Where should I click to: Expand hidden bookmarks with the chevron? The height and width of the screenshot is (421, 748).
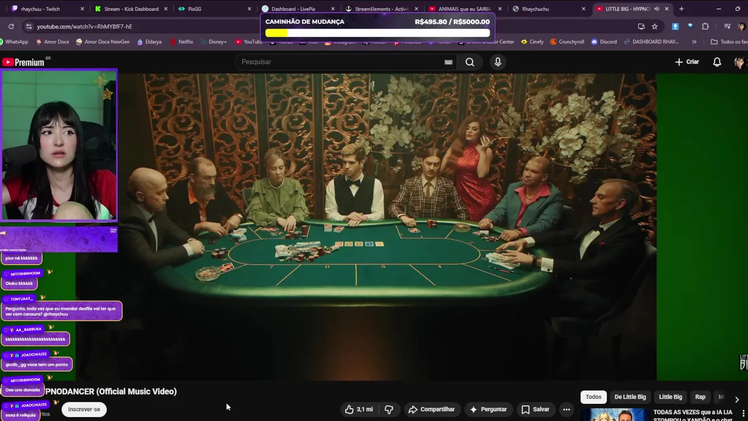click(x=694, y=42)
